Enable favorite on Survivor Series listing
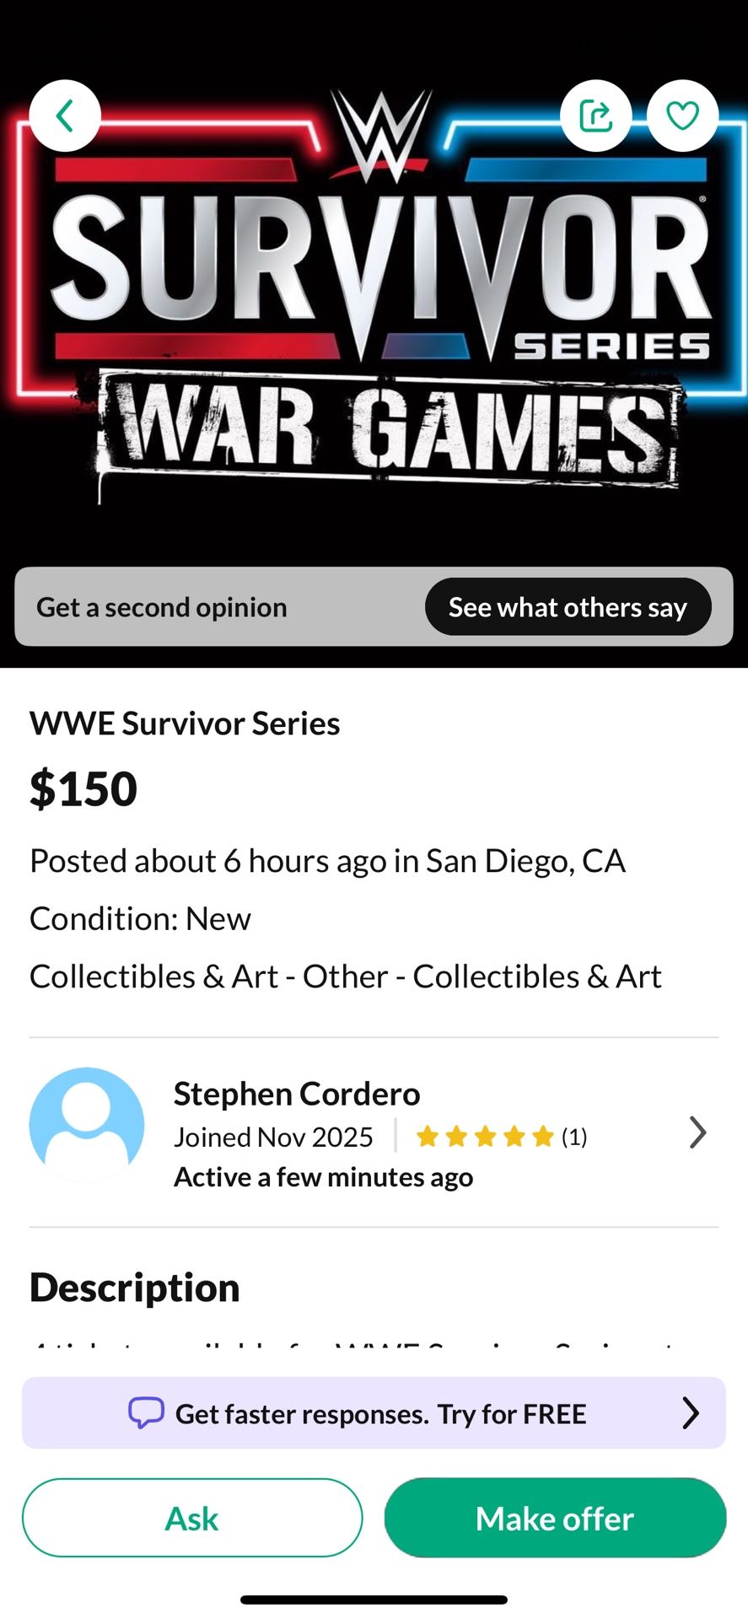 683,116
